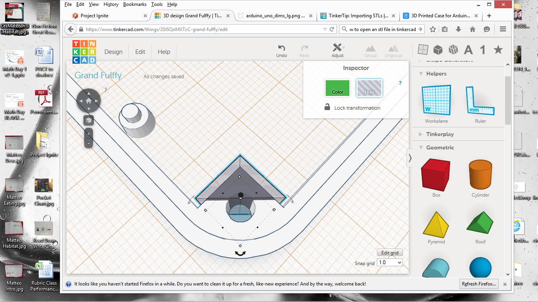
Task: Click the rotation handle arrow below the shape
Action: point(240,254)
